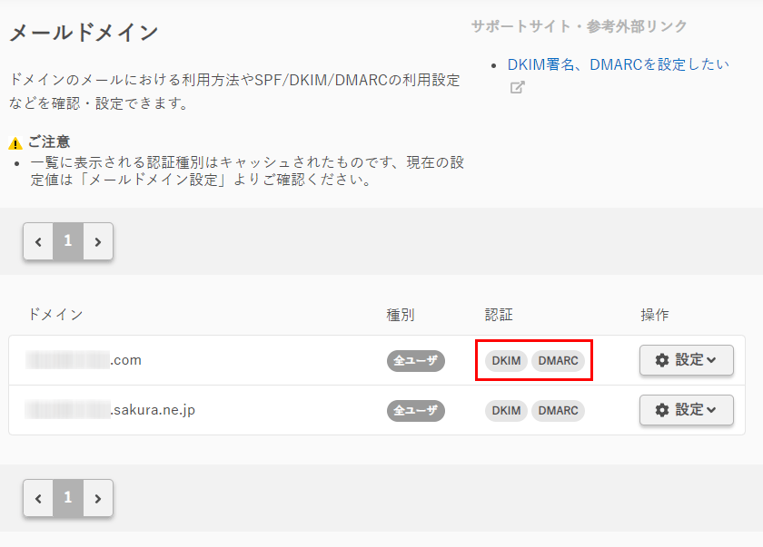
Task: Open the DKIM署名、DMARCを設定したい link
Action: tap(618, 64)
